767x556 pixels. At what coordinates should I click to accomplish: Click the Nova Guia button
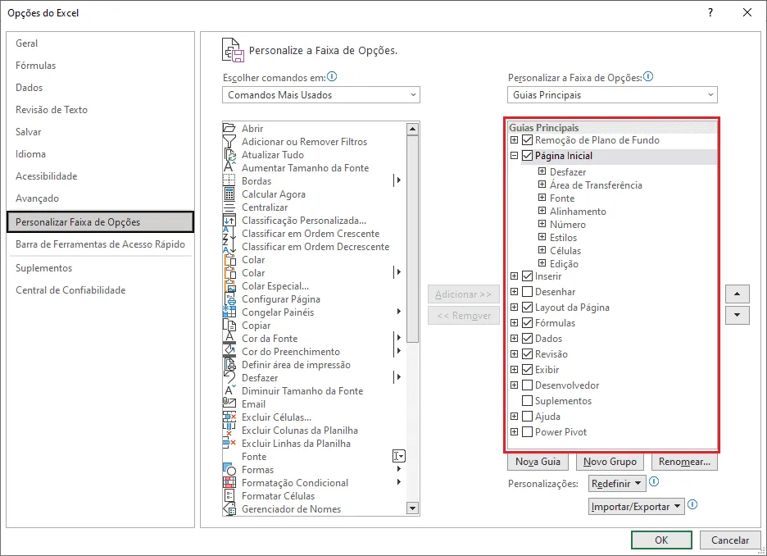pyautogui.click(x=538, y=462)
